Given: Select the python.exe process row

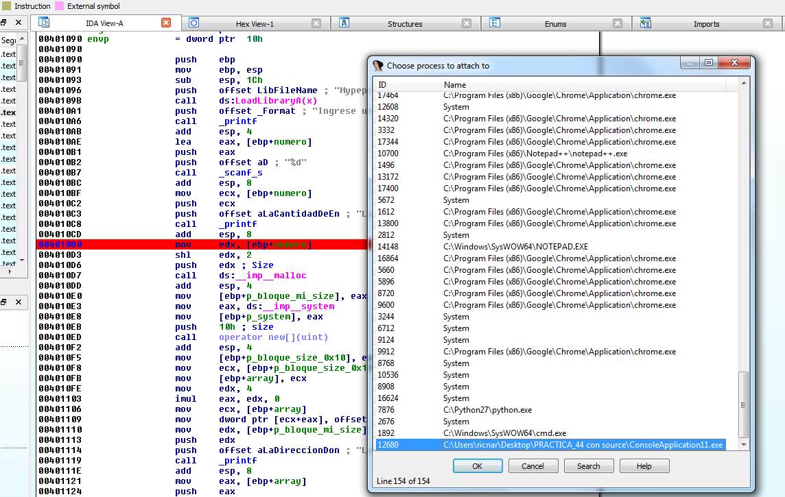Looking at the screenshot, I should tap(487, 410).
